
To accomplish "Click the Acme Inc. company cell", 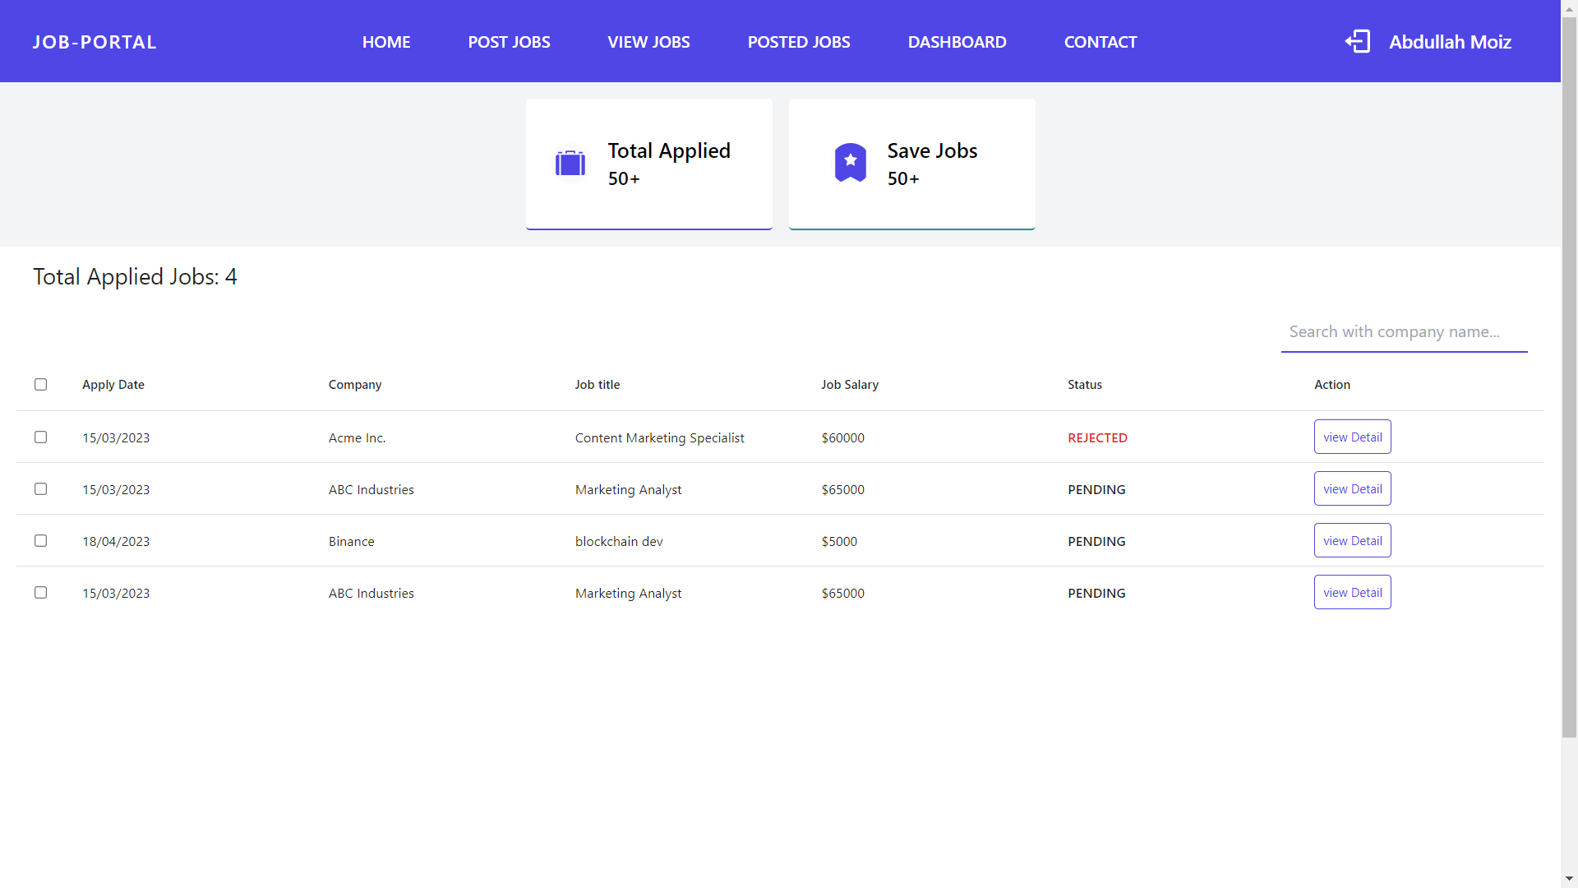I will tap(357, 437).
